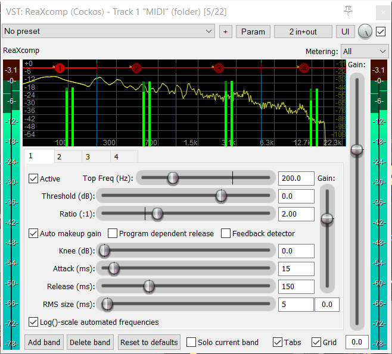The width and height of the screenshot is (392, 354).
Task: Click the master Gain vertical slider handle
Action: 357,149
